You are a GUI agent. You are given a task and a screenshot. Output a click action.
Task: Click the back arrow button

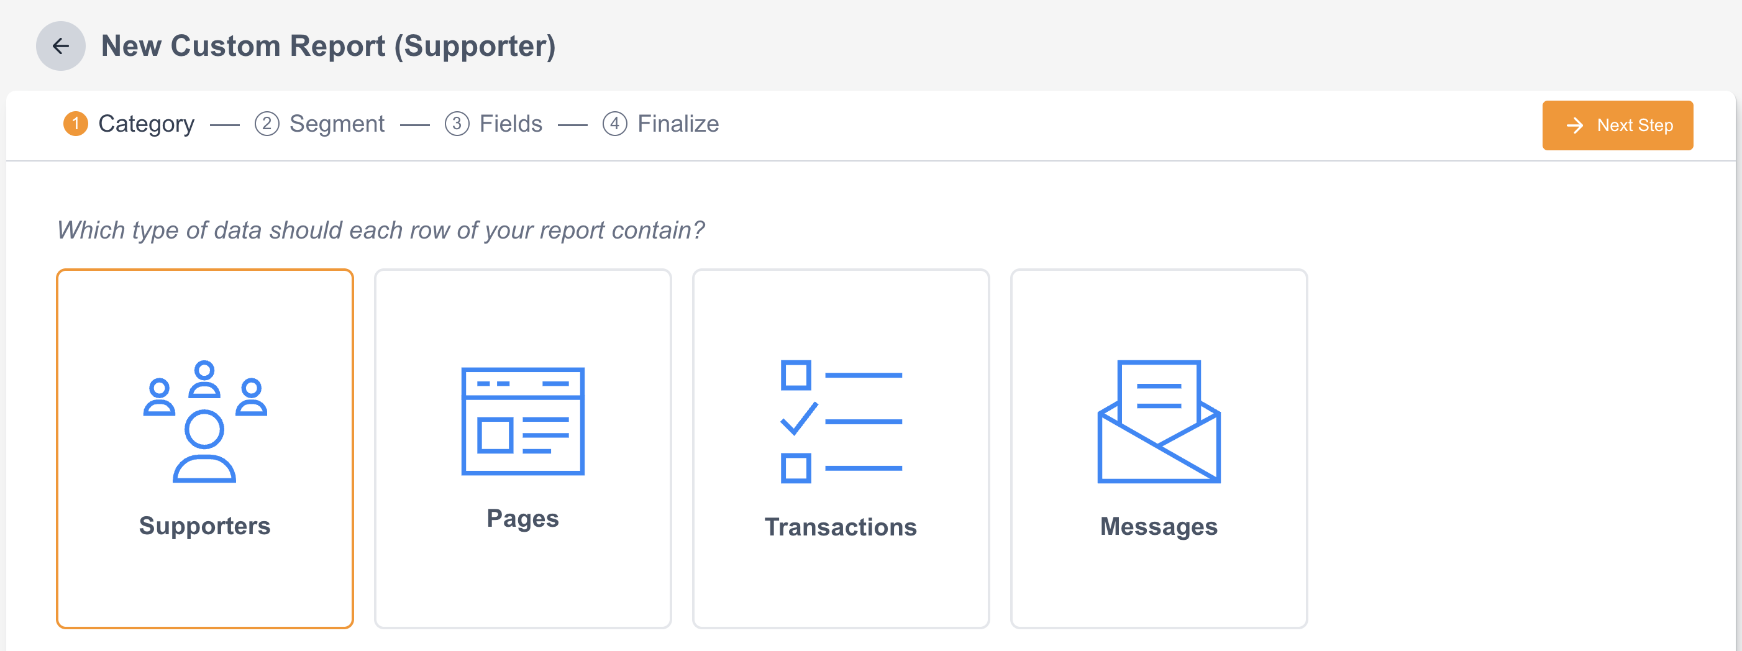click(x=61, y=46)
